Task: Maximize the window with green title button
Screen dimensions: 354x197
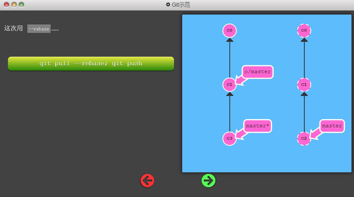Action: click(21, 5)
